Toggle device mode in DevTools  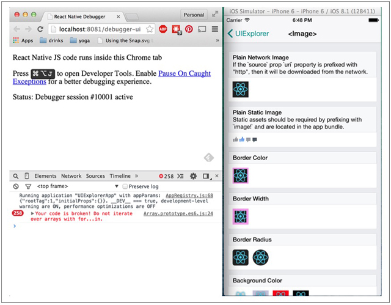pos(27,176)
